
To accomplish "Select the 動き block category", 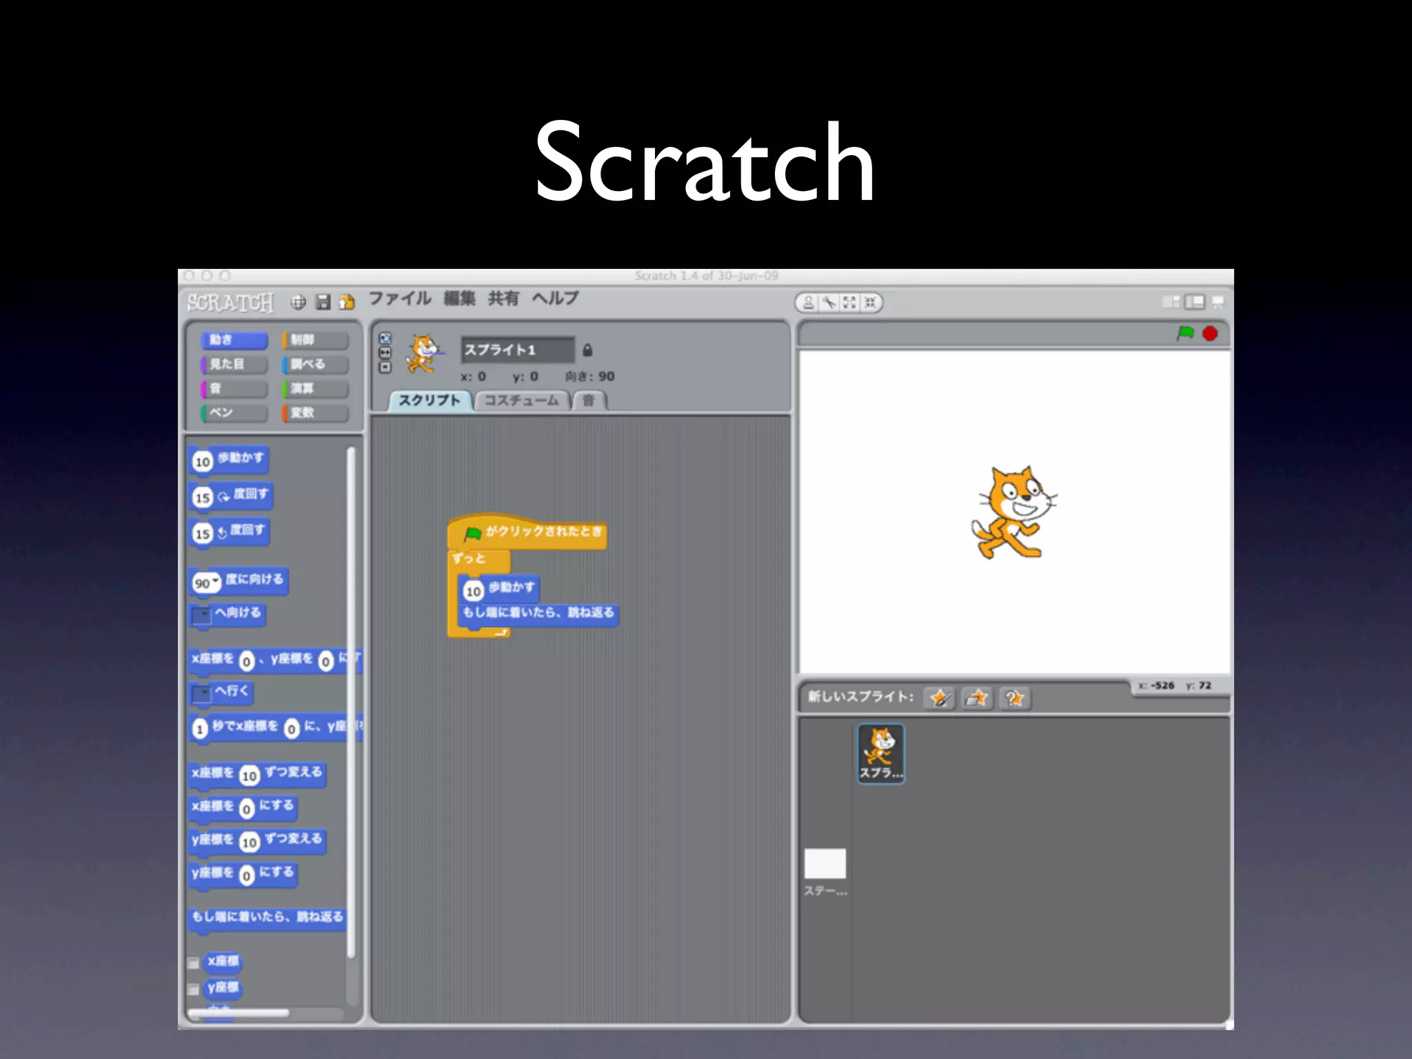I will 234,340.
